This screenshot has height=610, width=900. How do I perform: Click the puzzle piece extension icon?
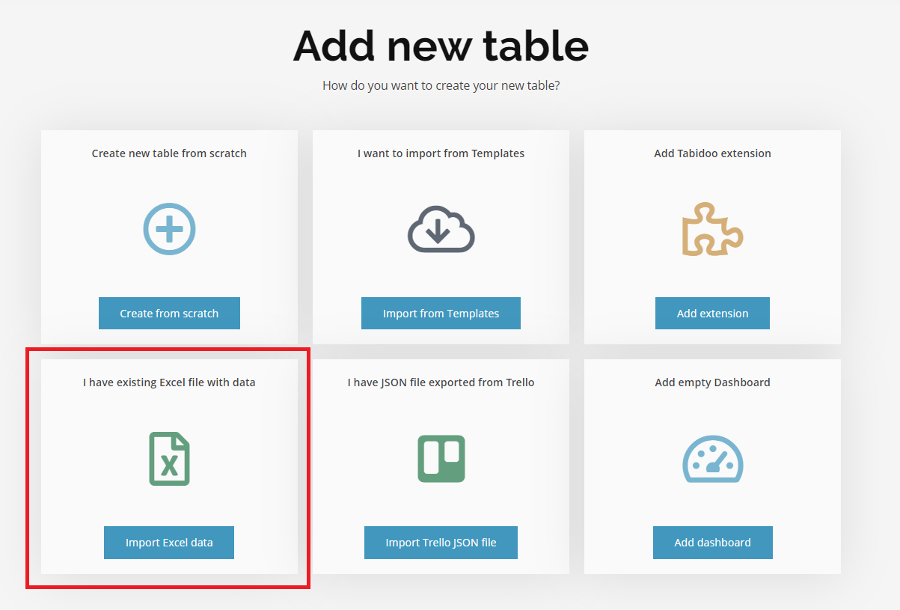(712, 229)
